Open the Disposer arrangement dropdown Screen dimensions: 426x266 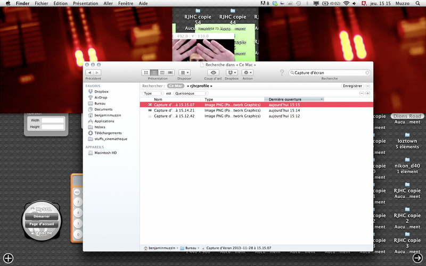coord(185,72)
